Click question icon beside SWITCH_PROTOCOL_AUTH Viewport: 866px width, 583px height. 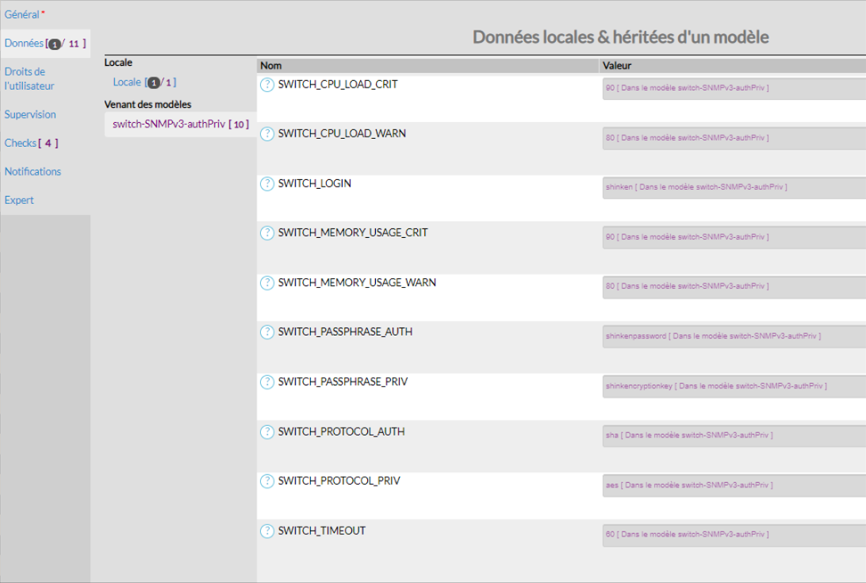pos(267,432)
